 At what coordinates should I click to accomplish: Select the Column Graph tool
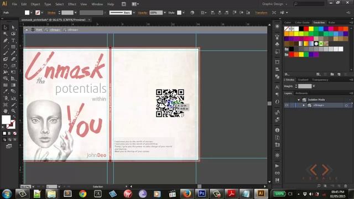pos(13,98)
